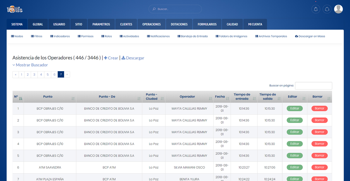Switch to the CLIENTES tab
350x181 pixels.
(x=126, y=24)
